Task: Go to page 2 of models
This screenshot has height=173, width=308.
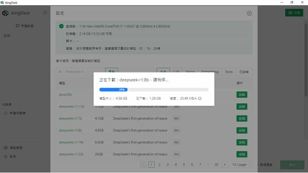Action: pos(159,165)
